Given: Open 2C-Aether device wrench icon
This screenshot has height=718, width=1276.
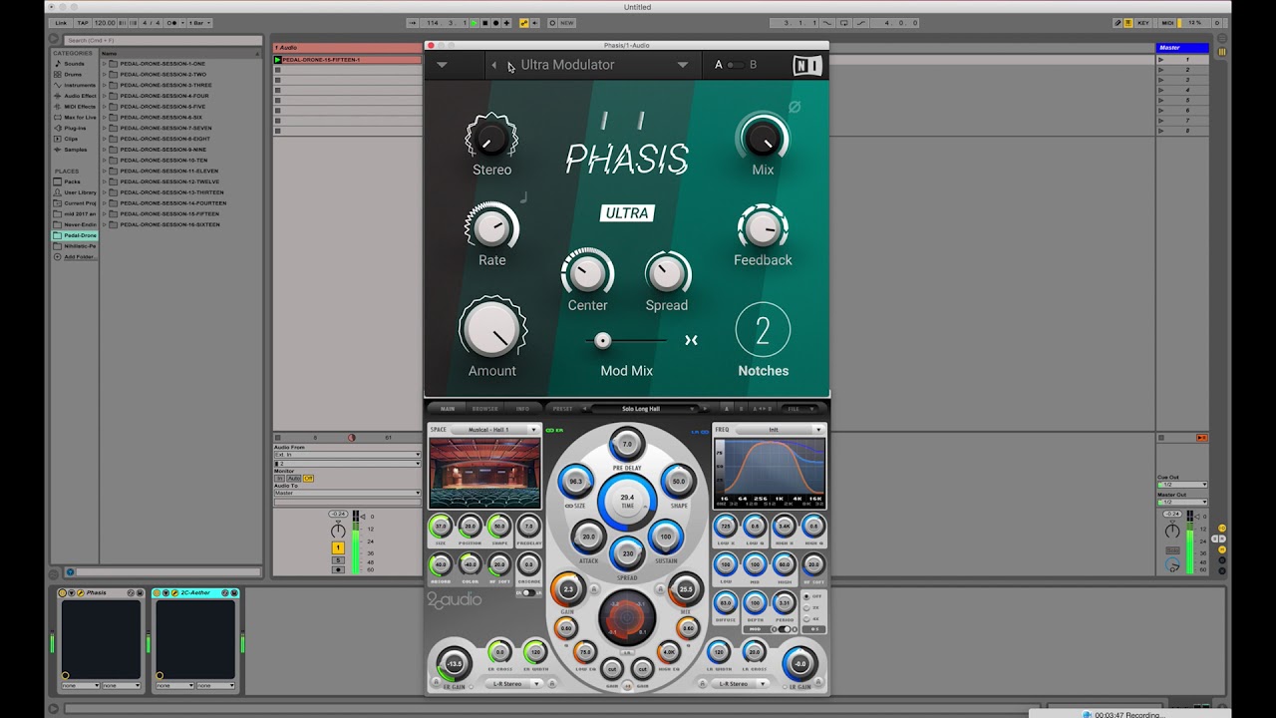Looking at the screenshot, I should (173, 593).
